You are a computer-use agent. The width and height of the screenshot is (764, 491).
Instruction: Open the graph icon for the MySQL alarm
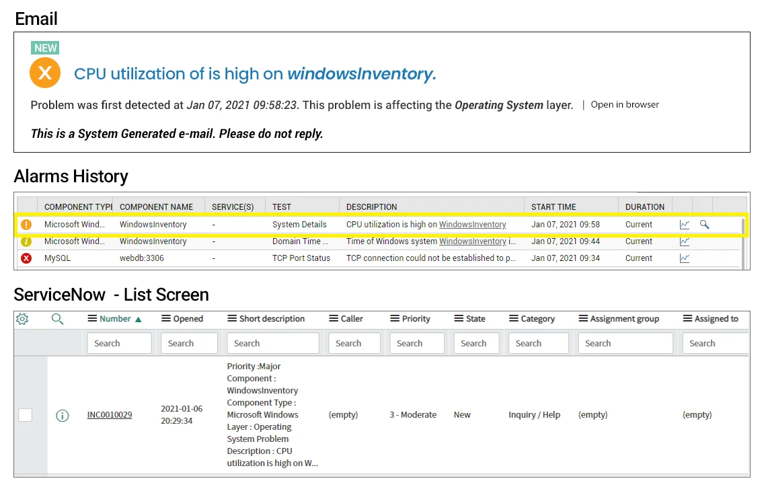(x=685, y=258)
